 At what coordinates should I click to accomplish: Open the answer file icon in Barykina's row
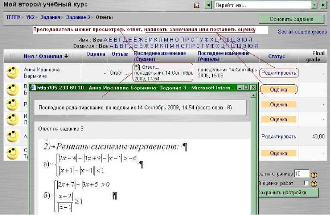pyautogui.click(x=137, y=67)
